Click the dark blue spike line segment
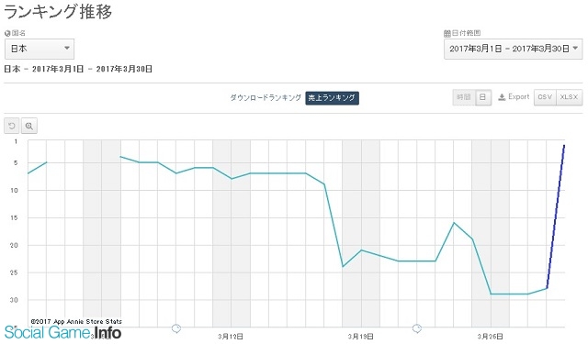 click(556, 216)
